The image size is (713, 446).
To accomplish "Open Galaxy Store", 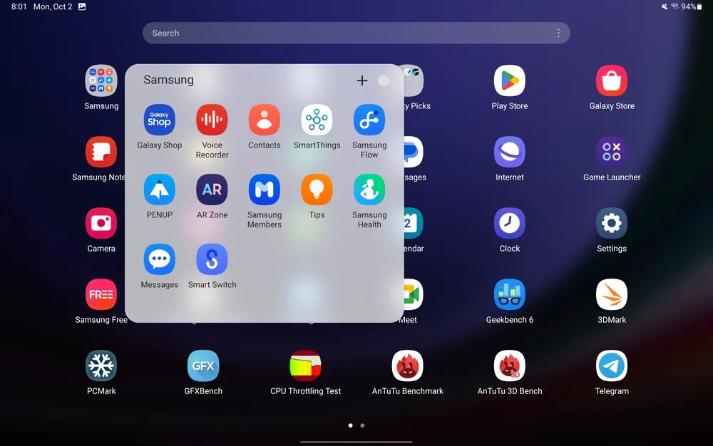I will (612, 81).
